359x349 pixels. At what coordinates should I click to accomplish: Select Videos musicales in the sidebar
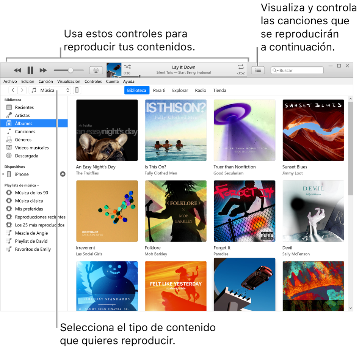tap(34, 148)
